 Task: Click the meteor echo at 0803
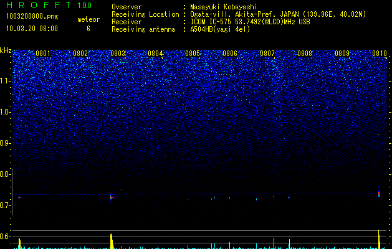coord(112,197)
